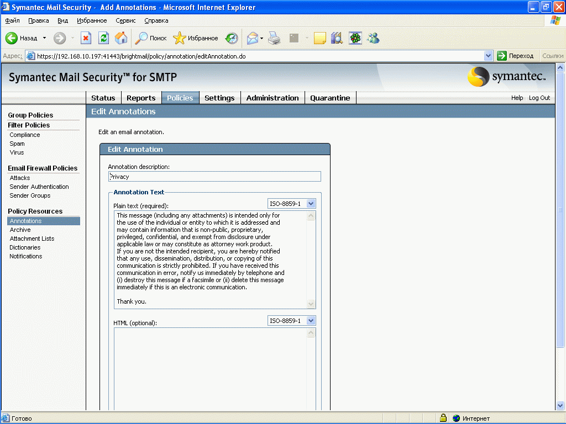Open Group Policies in sidebar
The image size is (566, 424).
30,115
